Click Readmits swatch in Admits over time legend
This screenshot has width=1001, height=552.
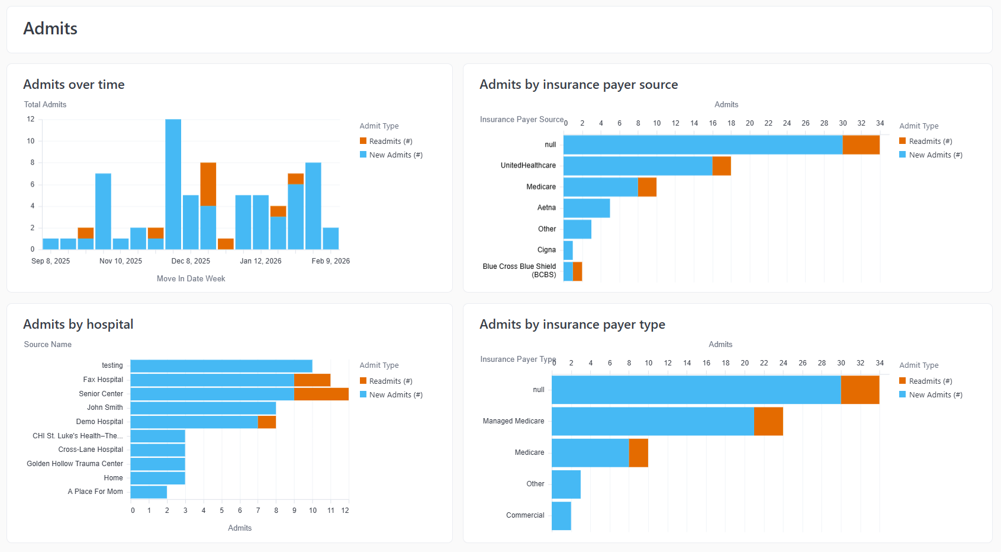click(363, 141)
